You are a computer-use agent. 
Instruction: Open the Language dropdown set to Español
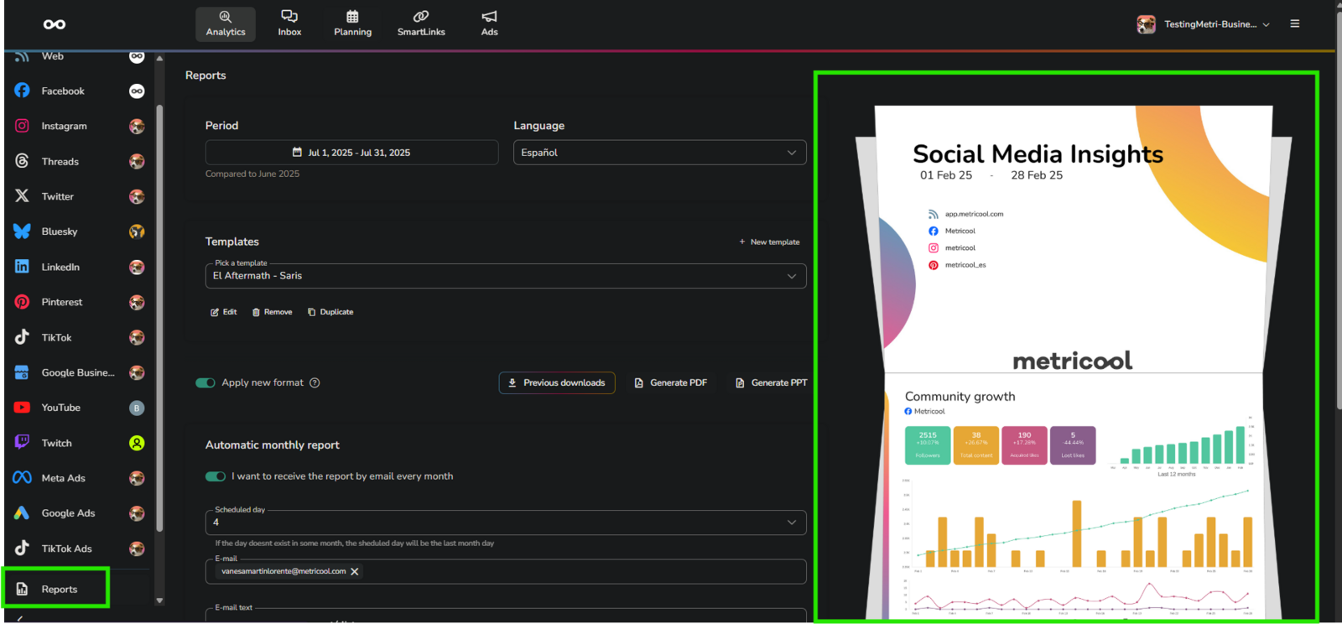[x=660, y=153]
